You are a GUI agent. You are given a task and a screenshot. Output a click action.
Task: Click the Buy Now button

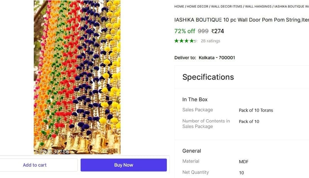pos(124,165)
